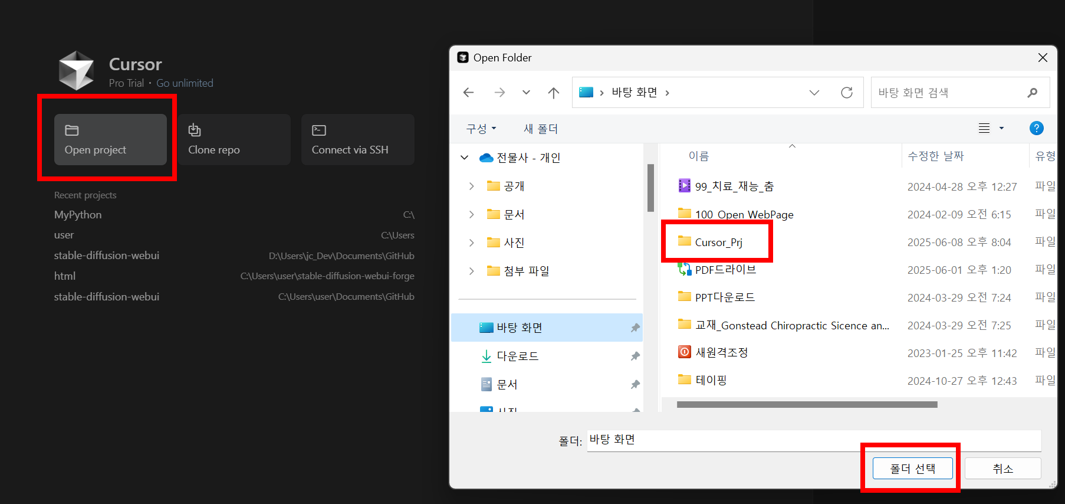Screen dimensions: 1065x504
Task: Click pin icon next to pinned 문서
Action: 635,384
